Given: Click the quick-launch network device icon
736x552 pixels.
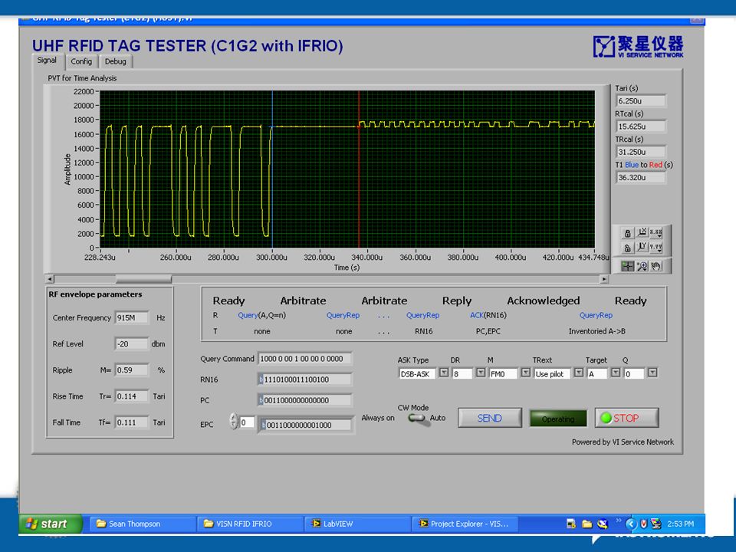Looking at the screenshot, I should (x=570, y=524).
